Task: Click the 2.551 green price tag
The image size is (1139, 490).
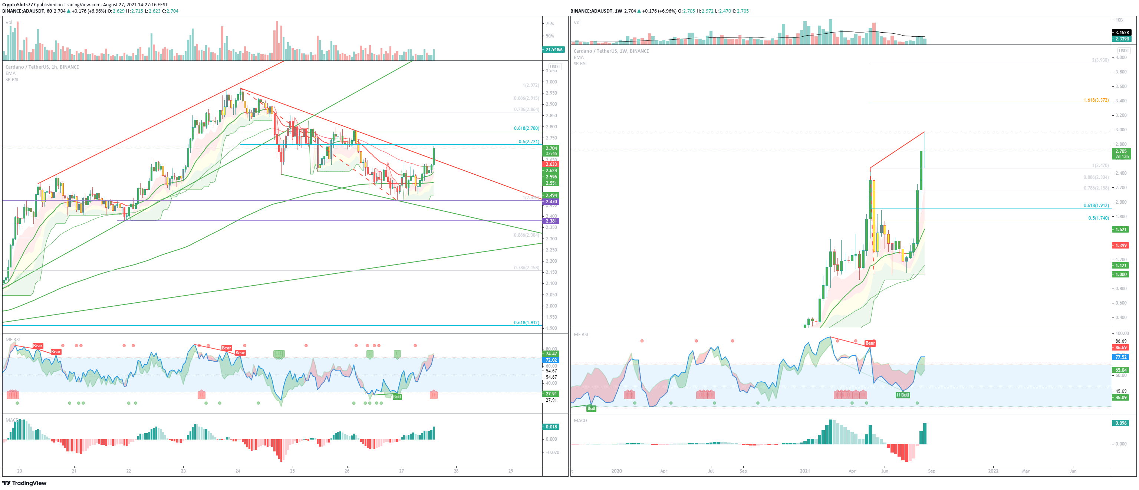Action: (x=551, y=183)
